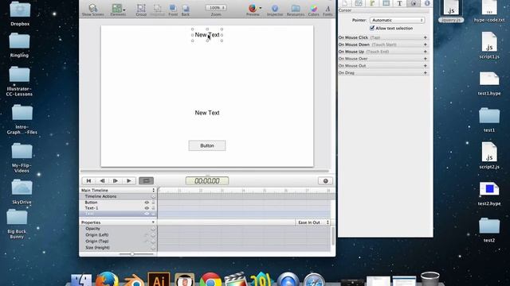Open the Main Timeline selector
Image resolution: width=510 pixels, height=286 pixels.
point(118,191)
